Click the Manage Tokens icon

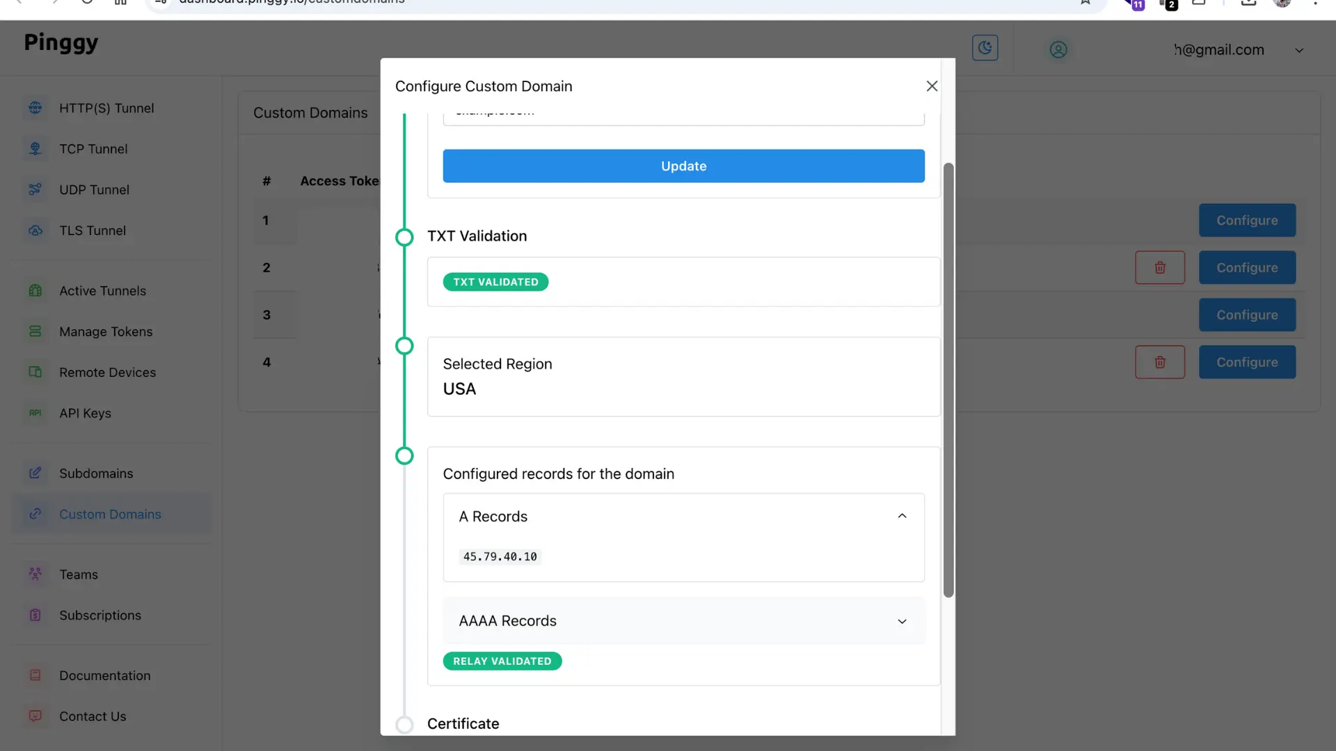pyautogui.click(x=35, y=332)
